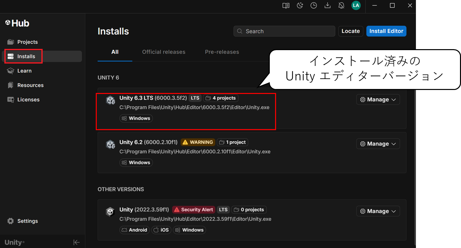Click the Install Editor button

[386, 31]
